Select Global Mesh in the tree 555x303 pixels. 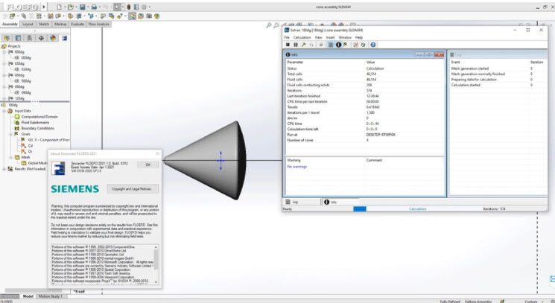[x=37, y=163]
